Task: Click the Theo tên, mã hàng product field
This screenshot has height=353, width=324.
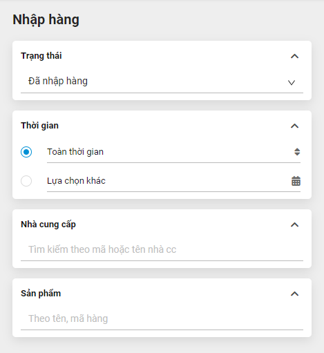Action: tap(162, 318)
